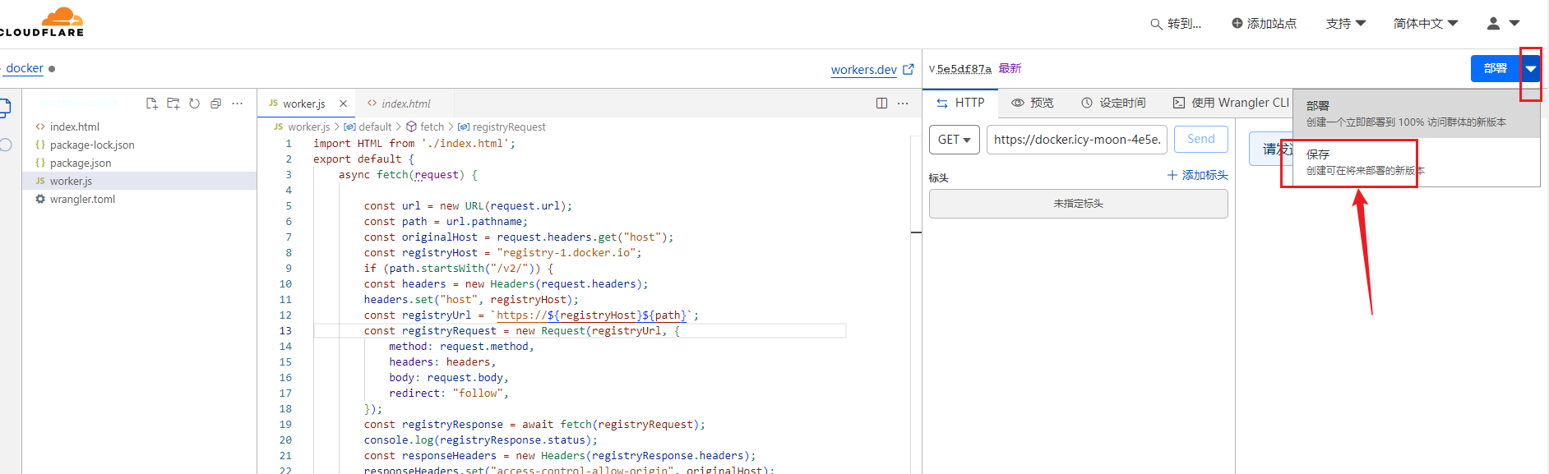This screenshot has width=1549, height=474.
Task: Click the split editor icon
Action: pyautogui.click(x=881, y=104)
